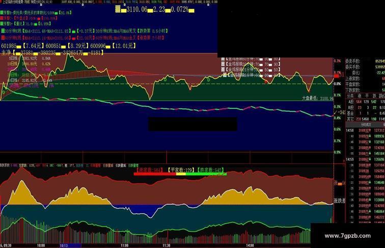
Task: Click the 14:00 time axis label
Action: click(x=250, y=245)
